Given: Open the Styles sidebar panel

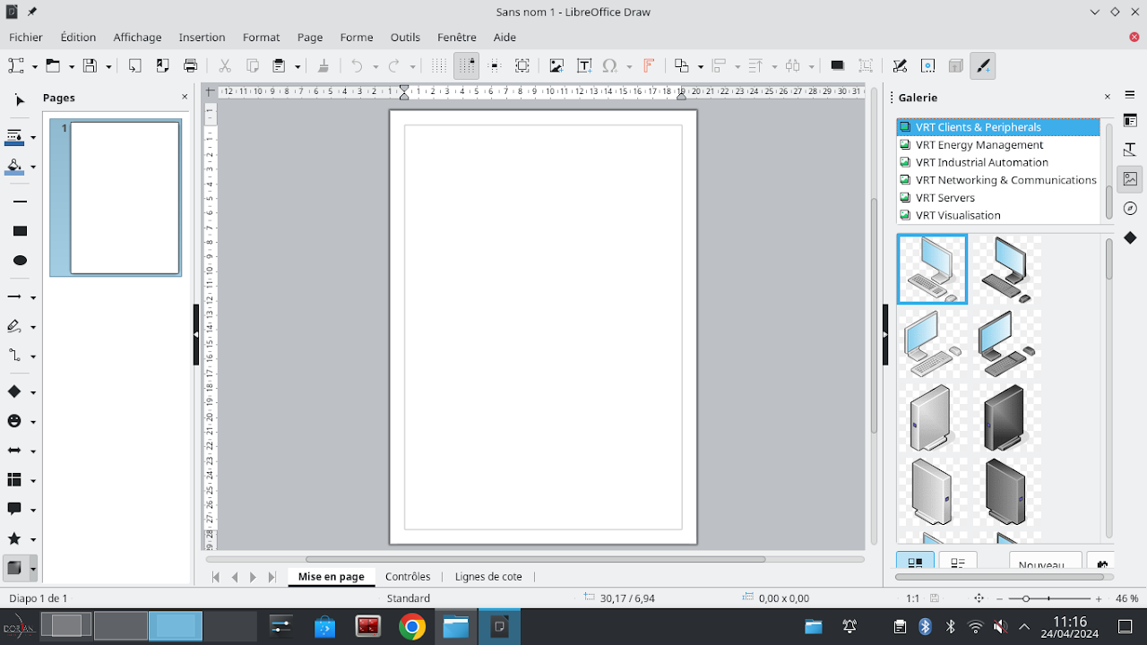Looking at the screenshot, I should (x=1130, y=150).
